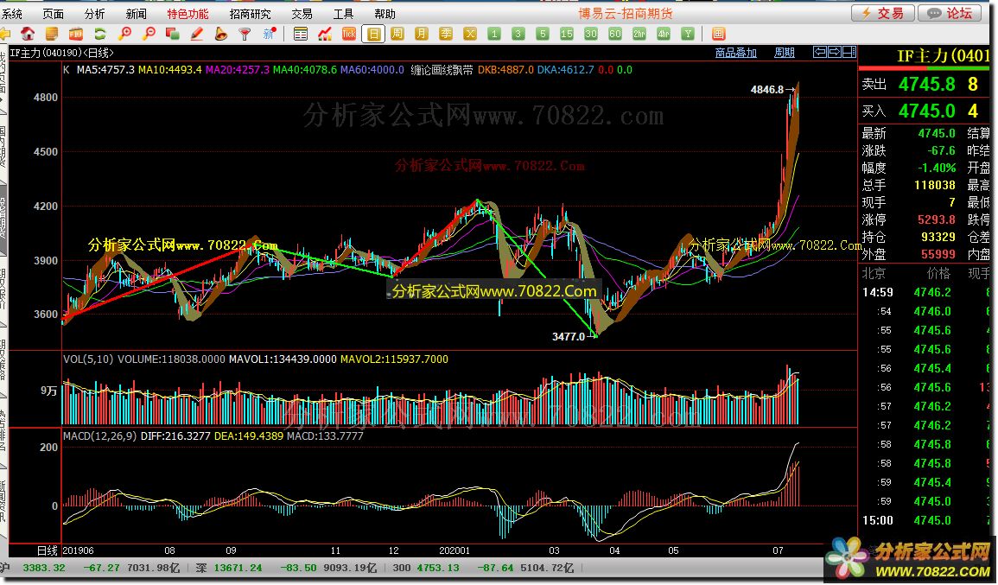
Task: Open the 招商研究 menu
Action: [x=250, y=13]
